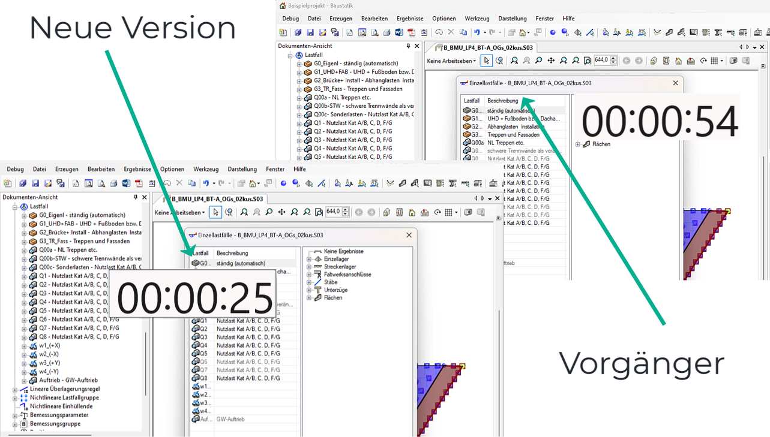Image resolution: width=770 pixels, height=437 pixels.
Task: Select the arrow pointer tool in the Vorgänger view toolbar
Action: 486,61
